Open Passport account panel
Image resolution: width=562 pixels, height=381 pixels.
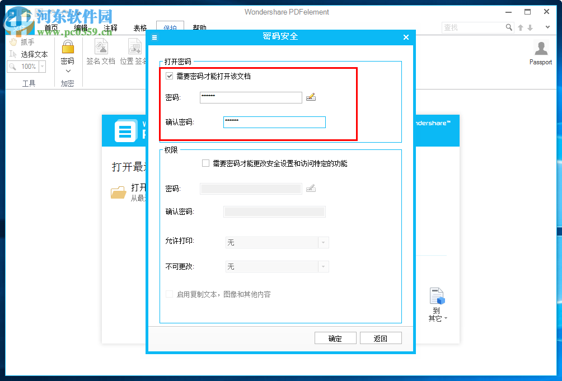pos(540,49)
